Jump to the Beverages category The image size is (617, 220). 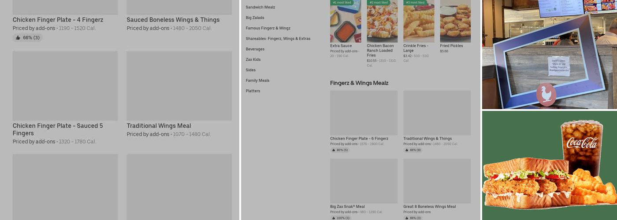pyautogui.click(x=255, y=49)
